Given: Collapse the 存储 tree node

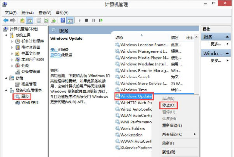Looking at the screenshot, I should (6, 78).
